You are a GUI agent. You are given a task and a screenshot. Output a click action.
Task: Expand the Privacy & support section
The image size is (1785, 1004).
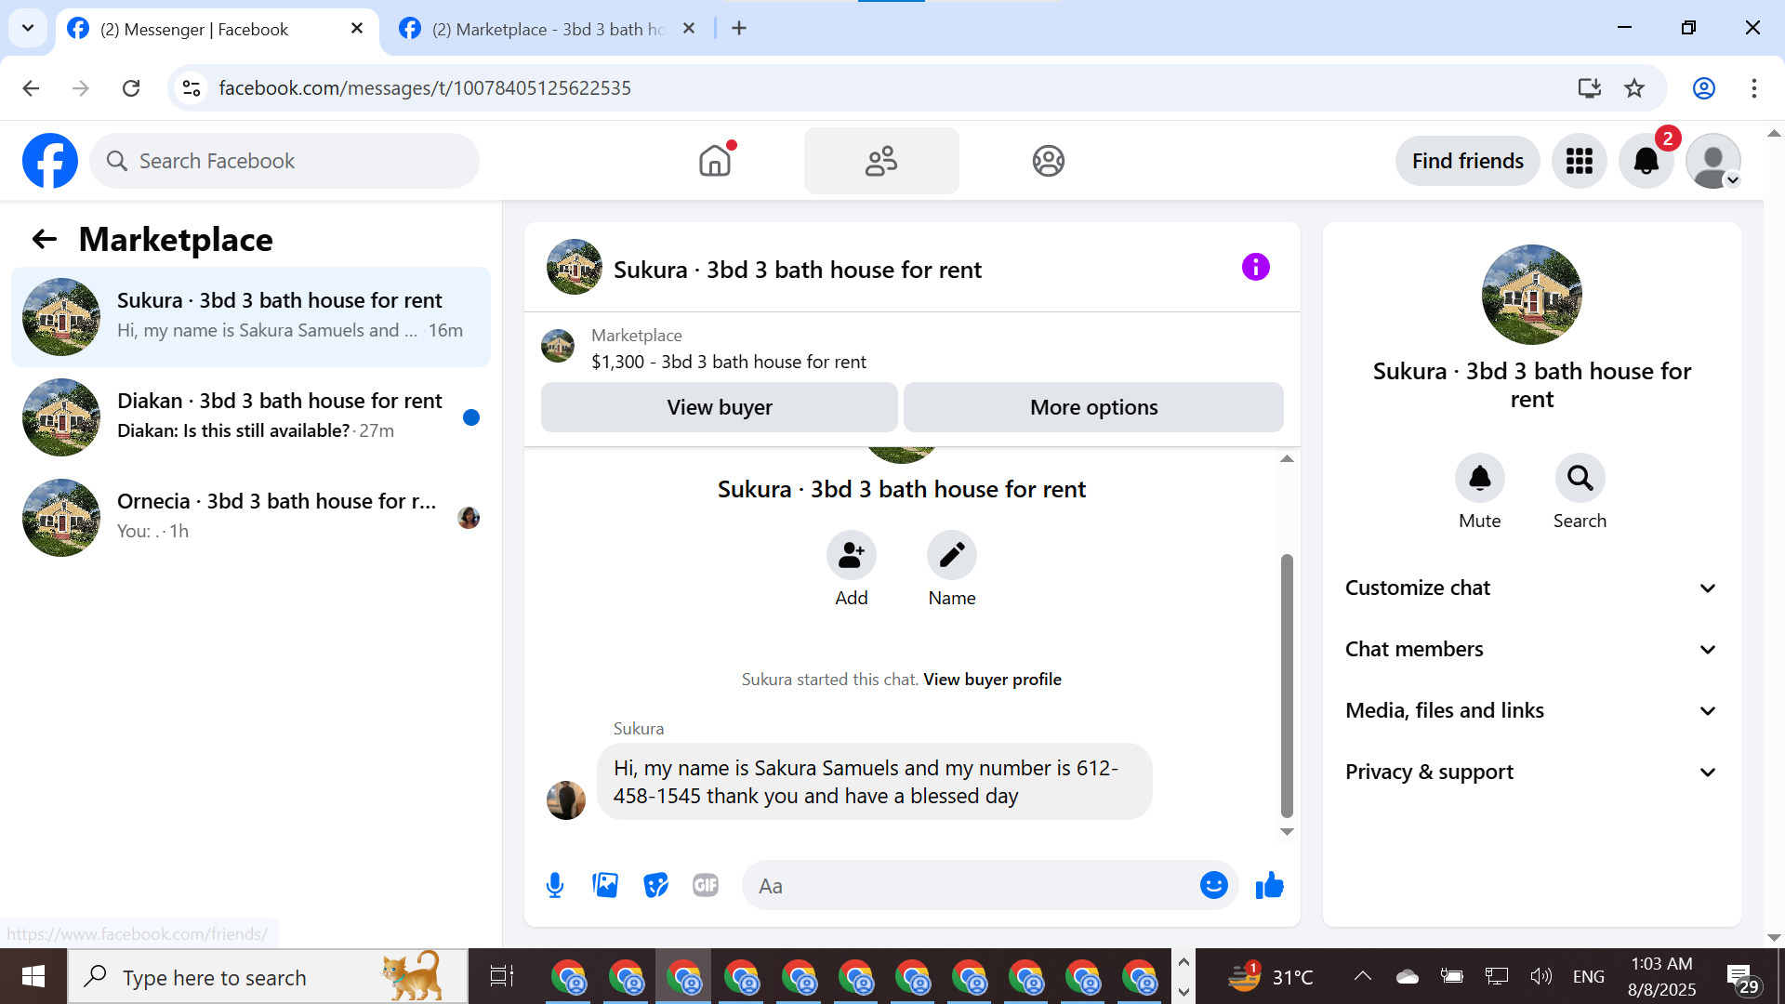coord(1531,772)
